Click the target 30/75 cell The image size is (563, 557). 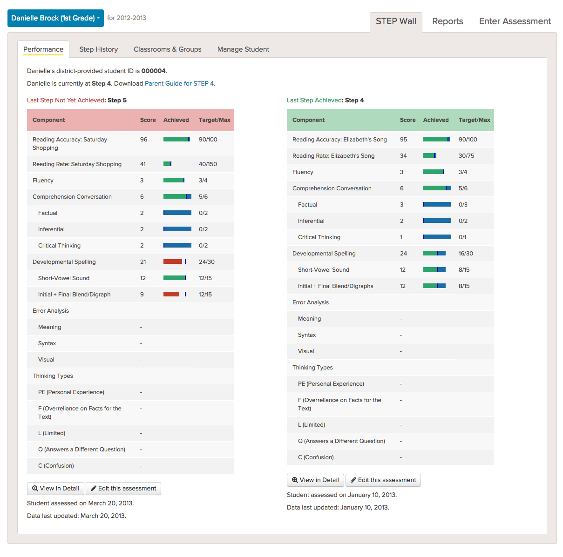click(x=466, y=155)
